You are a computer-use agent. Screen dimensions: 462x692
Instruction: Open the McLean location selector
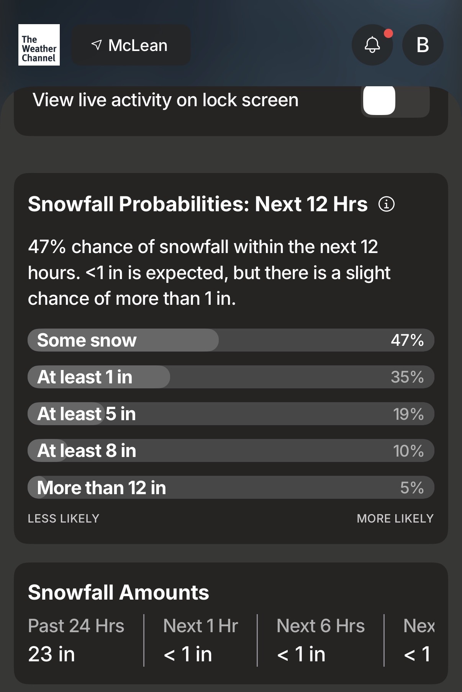[131, 45]
